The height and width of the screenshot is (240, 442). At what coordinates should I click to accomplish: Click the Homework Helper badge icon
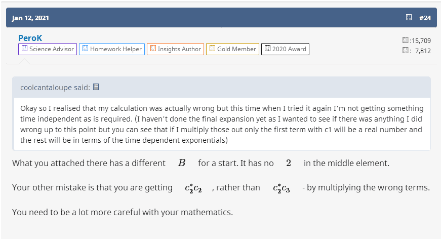85,49
